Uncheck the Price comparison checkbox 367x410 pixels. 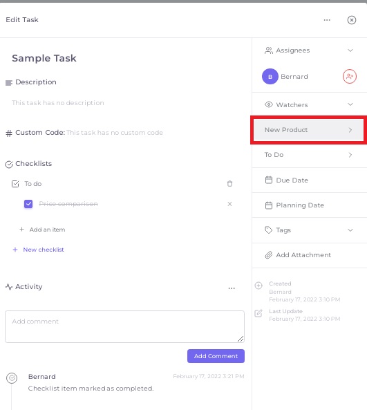[x=28, y=204]
